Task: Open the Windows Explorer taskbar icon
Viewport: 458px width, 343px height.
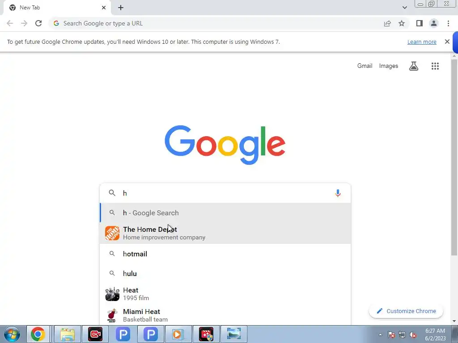Action: 68,334
